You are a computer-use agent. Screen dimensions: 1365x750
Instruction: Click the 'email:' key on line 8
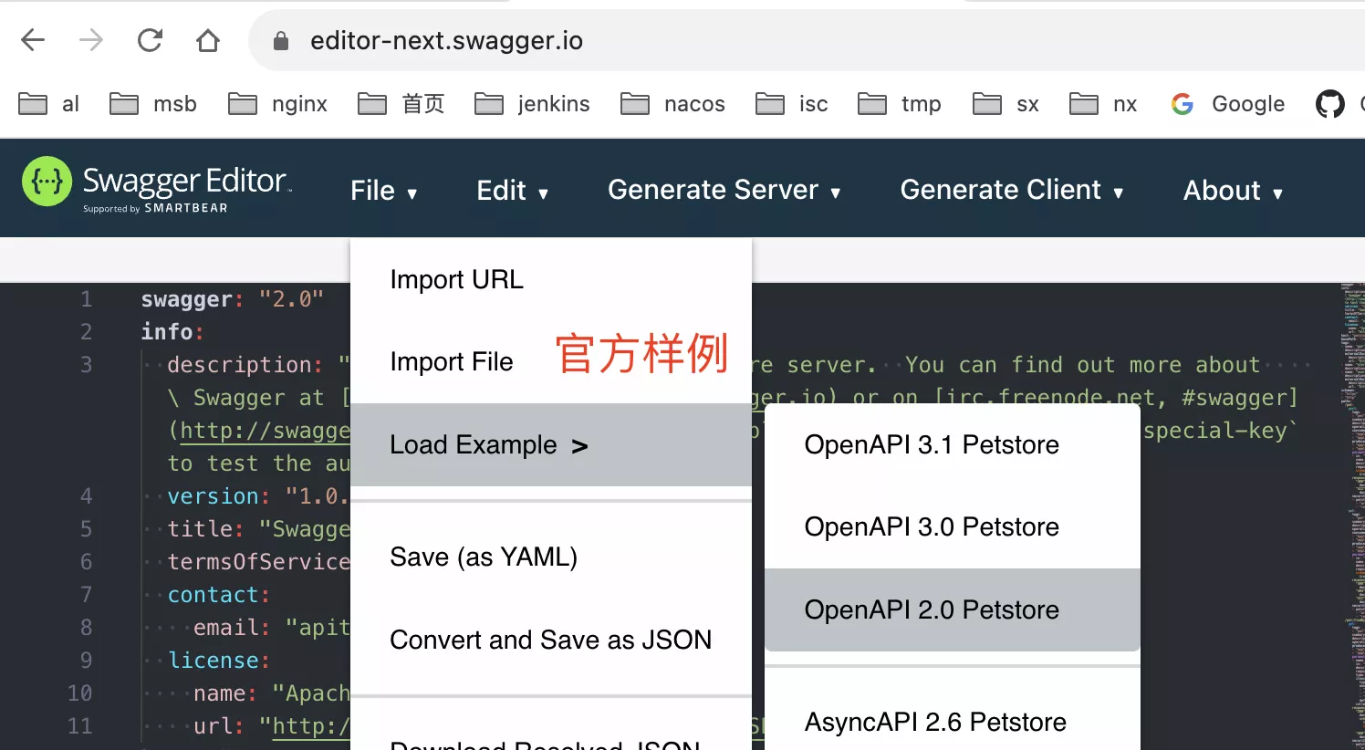pos(232,628)
